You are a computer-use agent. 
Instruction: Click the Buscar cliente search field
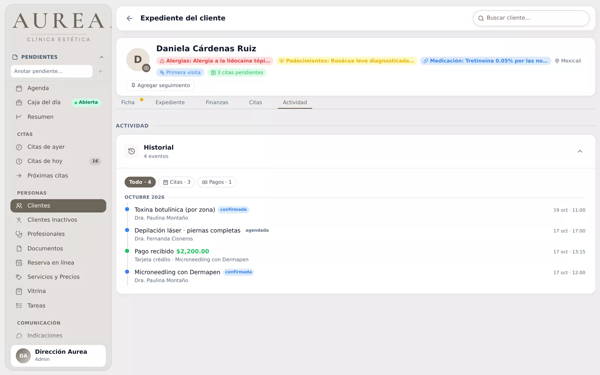tap(531, 18)
